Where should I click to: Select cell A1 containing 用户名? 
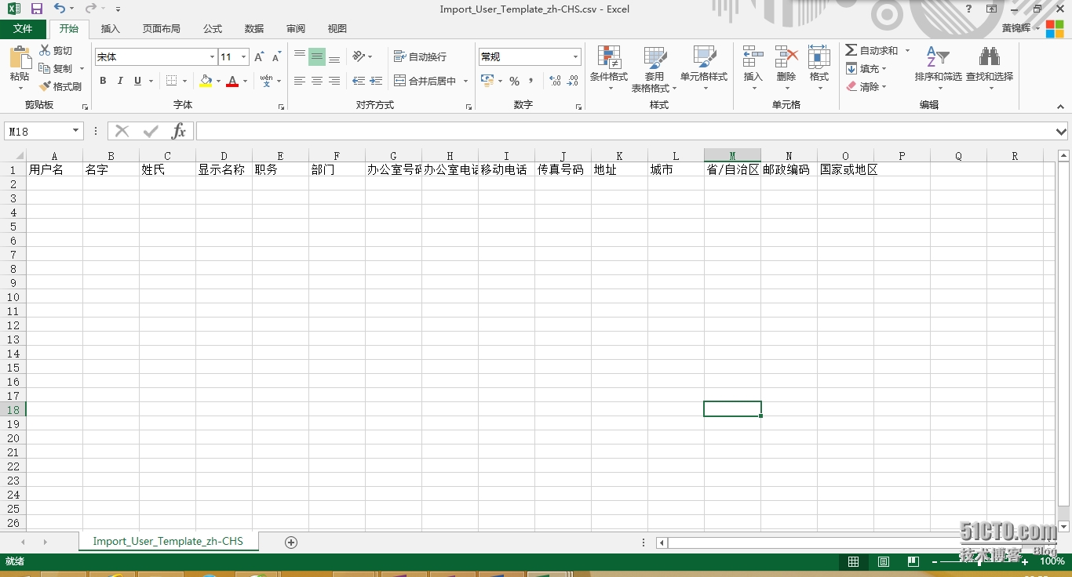click(x=54, y=169)
